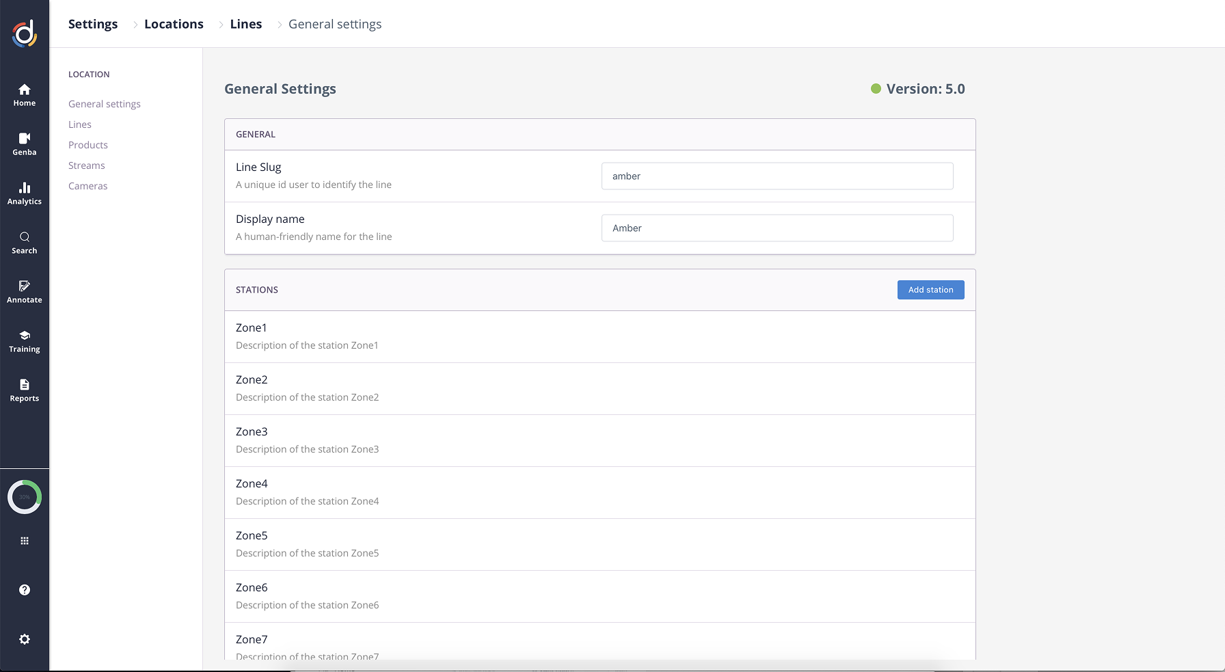This screenshot has height=672, width=1225.
Task: Click the GENERAL section header
Action: click(256, 135)
